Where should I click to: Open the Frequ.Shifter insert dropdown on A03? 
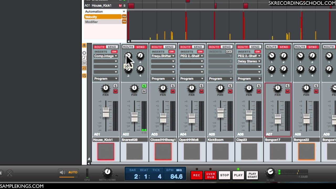(163, 56)
